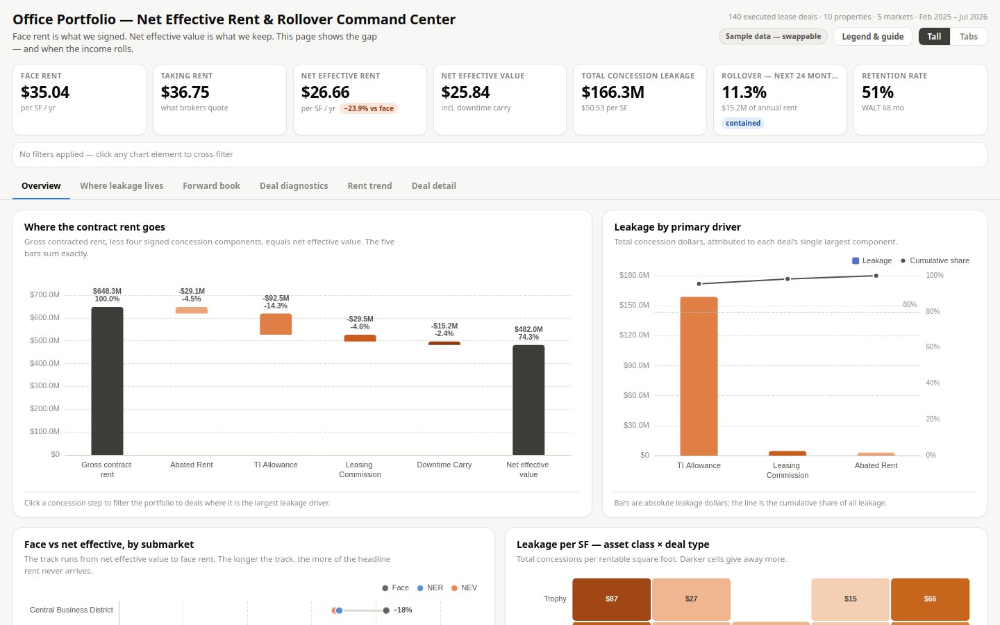This screenshot has width=1000, height=625.
Task: Click the Leakage by primary driver heading
Action: pos(677,227)
